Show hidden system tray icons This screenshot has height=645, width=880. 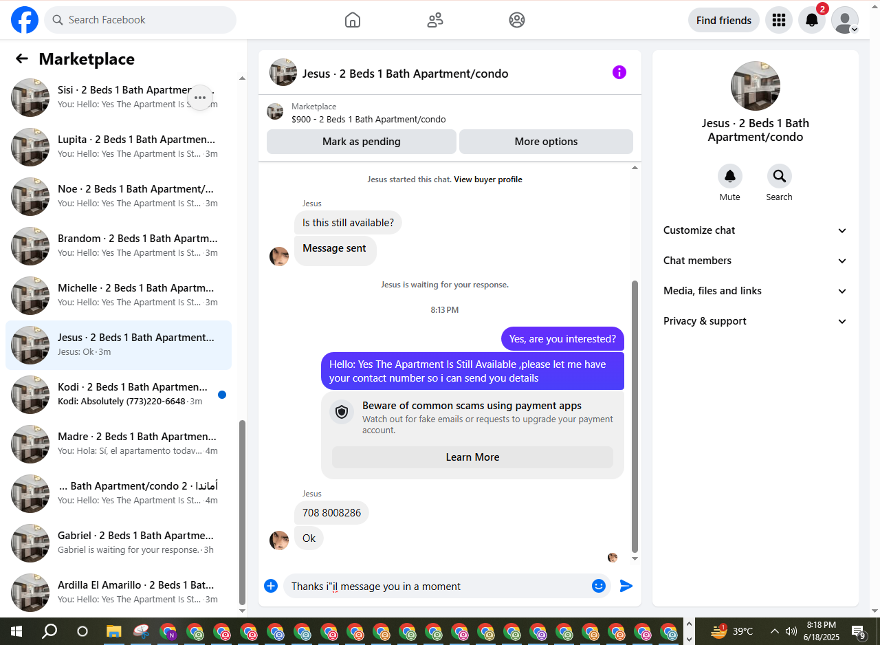pos(774,631)
